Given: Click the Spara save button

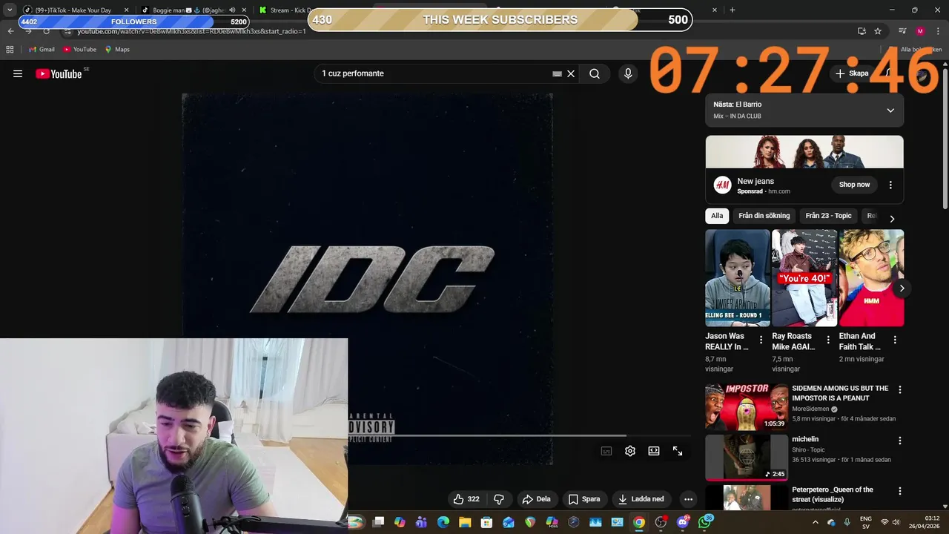Looking at the screenshot, I should tap(584, 499).
